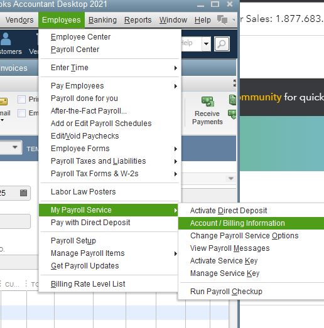Choose Get Payroll Updates
Image resolution: width=324 pixels, height=328 pixels.
109,266
